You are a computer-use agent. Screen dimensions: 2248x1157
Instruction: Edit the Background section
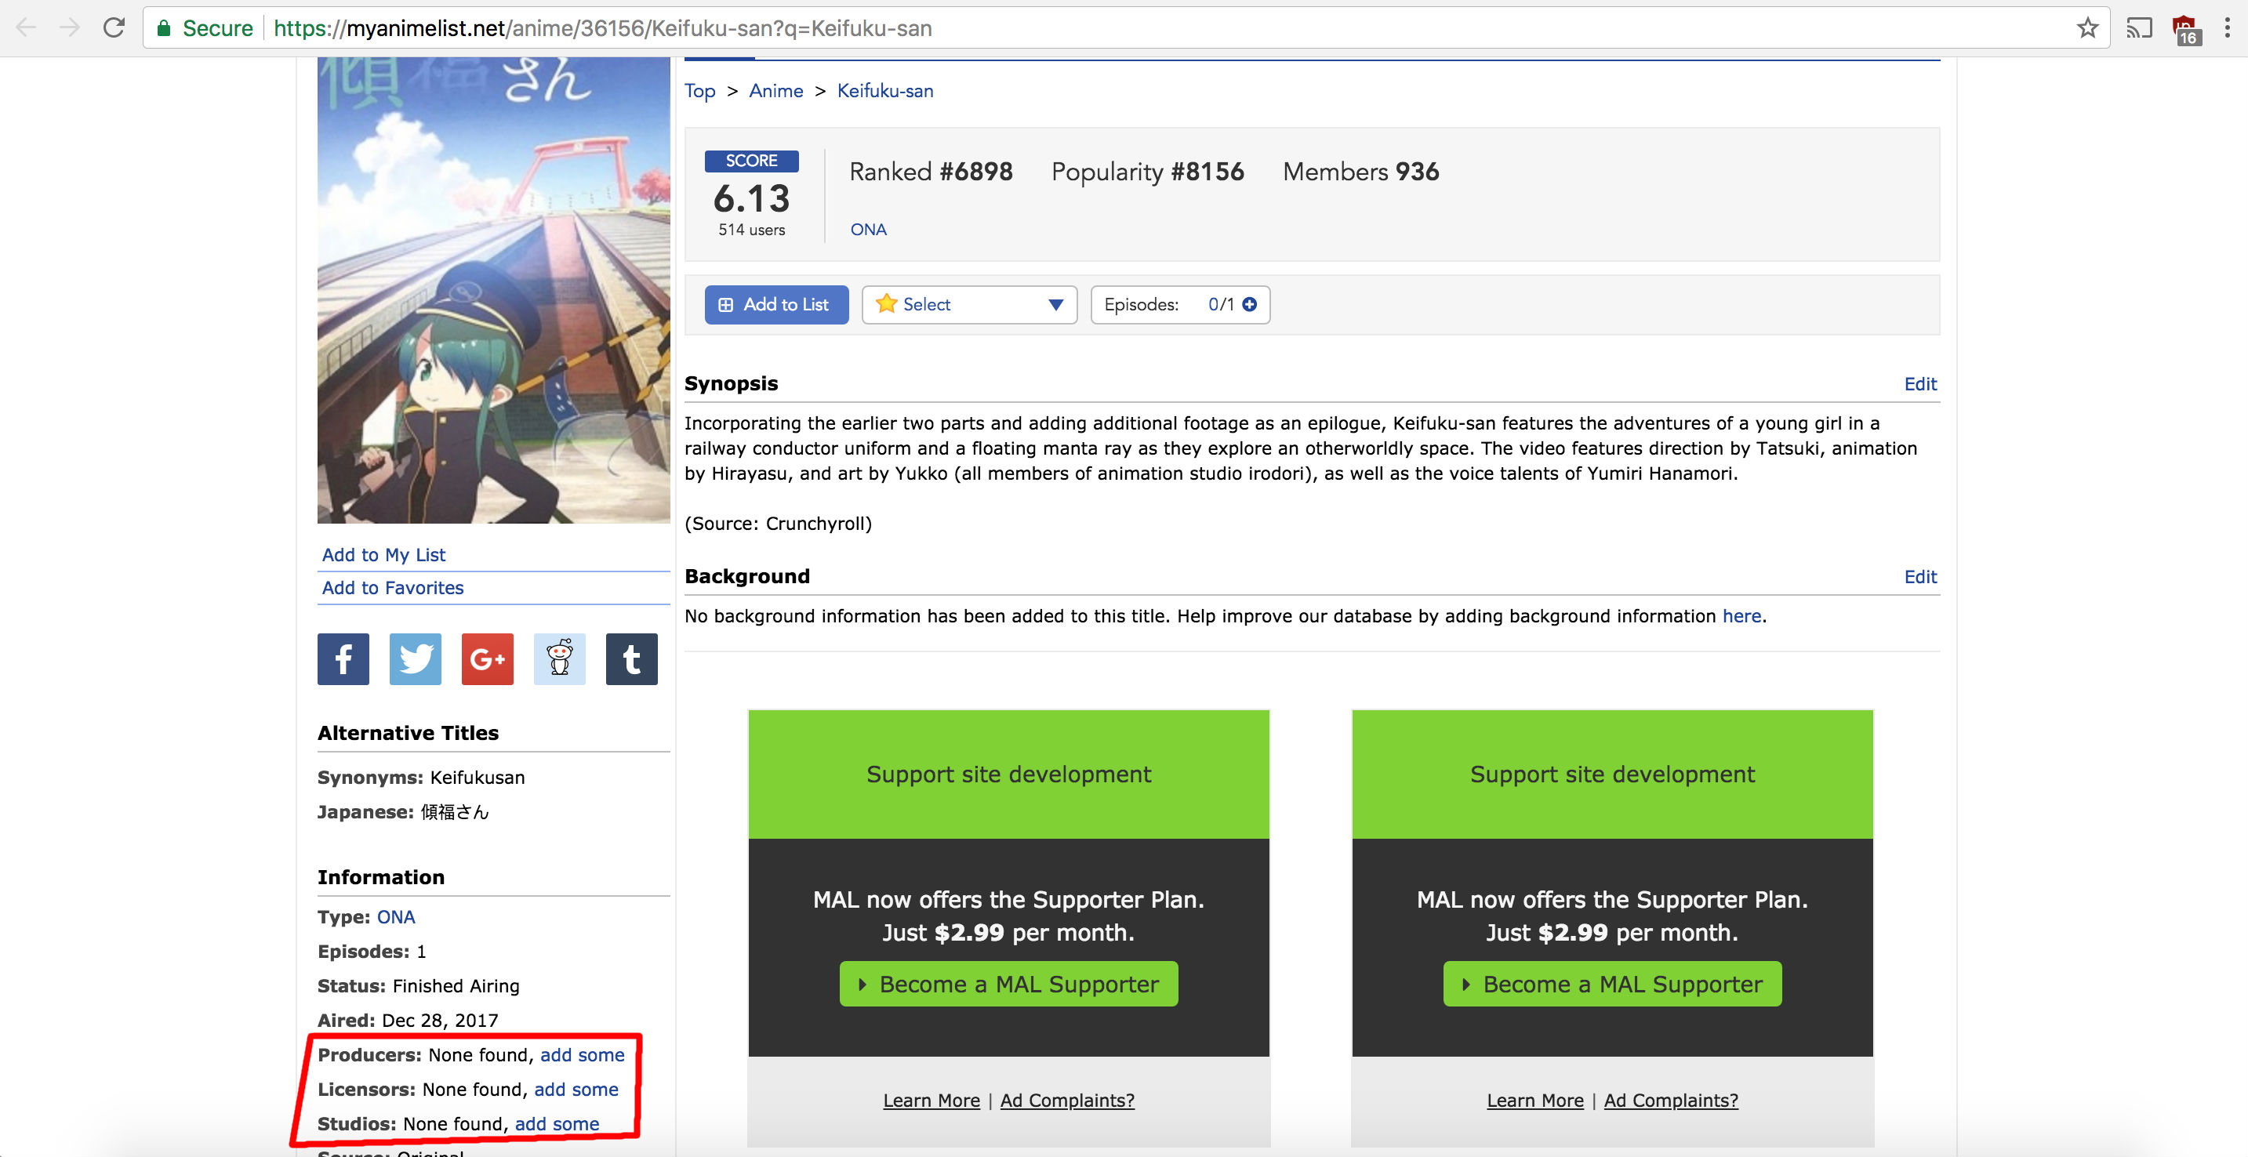tap(1920, 577)
